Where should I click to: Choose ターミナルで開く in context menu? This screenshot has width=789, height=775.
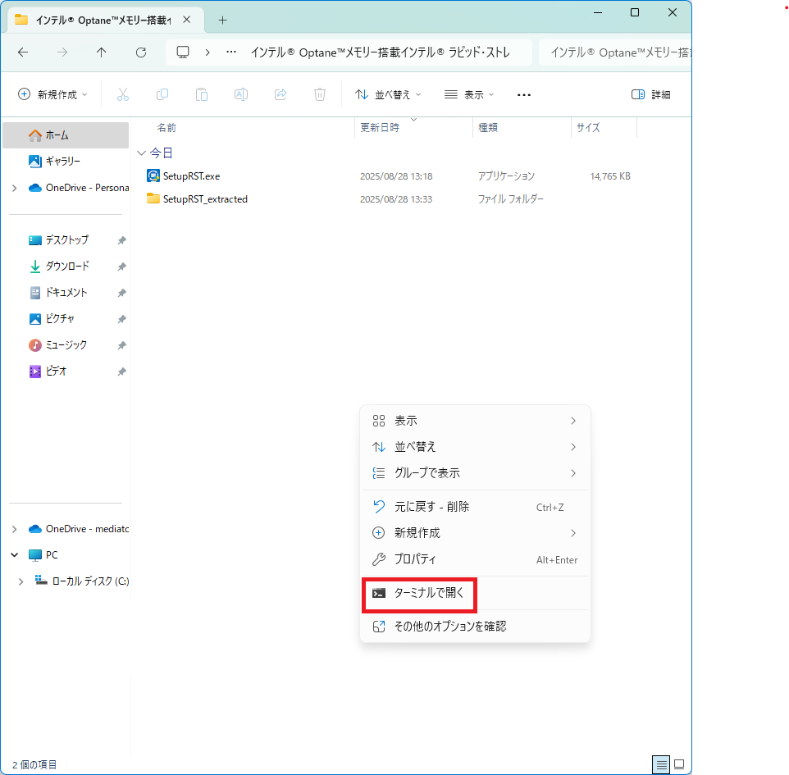(x=475, y=593)
